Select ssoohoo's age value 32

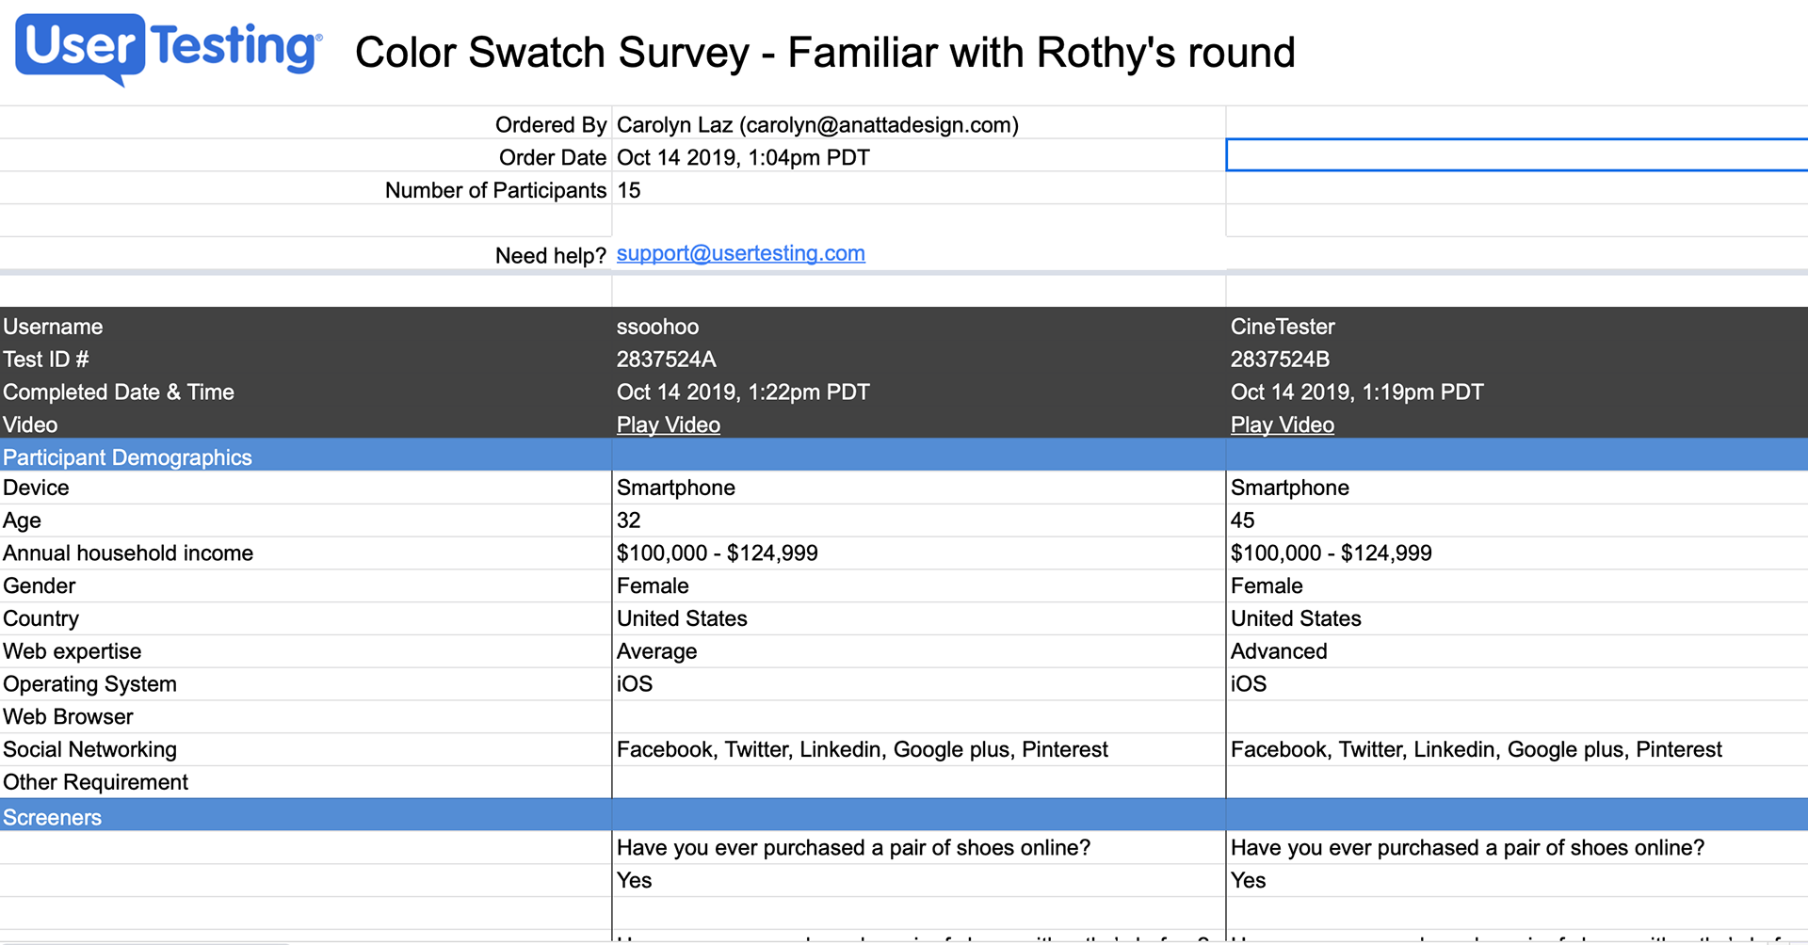click(628, 521)
